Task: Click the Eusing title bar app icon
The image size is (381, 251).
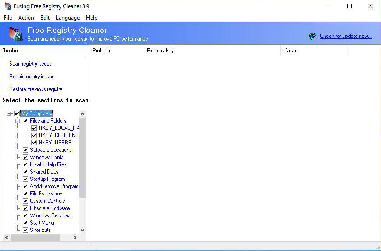Action: (8, 6)
